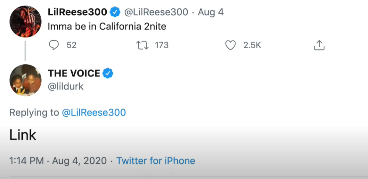This screenshot has height=179, width=368.
Task: Click the retweet arrows icon
Action: 142,45
